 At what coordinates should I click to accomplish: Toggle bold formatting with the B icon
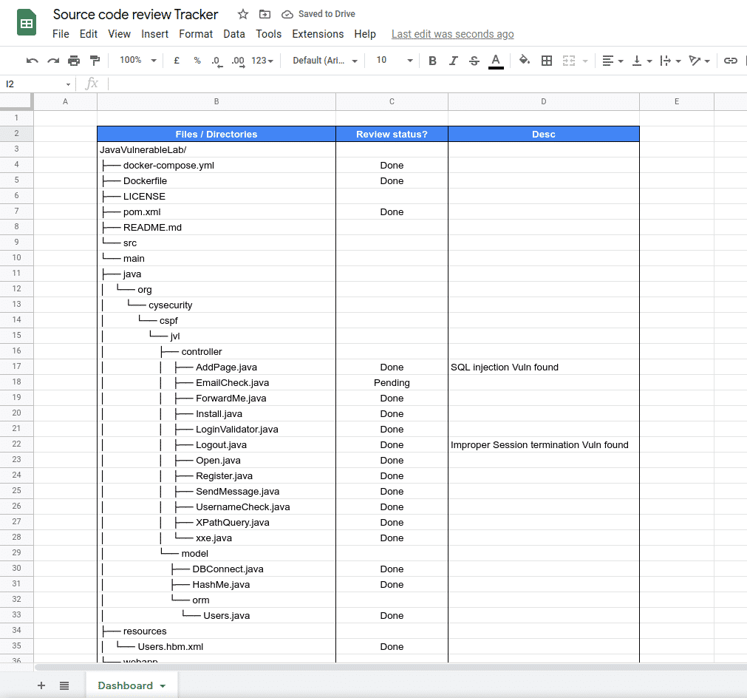click(432, 61)
